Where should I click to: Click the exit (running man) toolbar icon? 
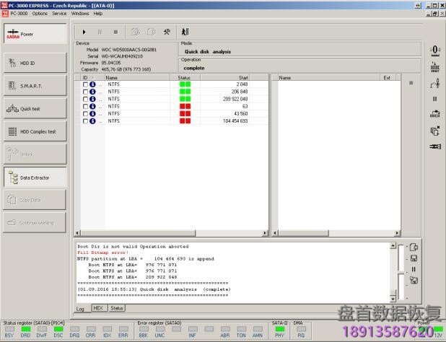[185, 32]
